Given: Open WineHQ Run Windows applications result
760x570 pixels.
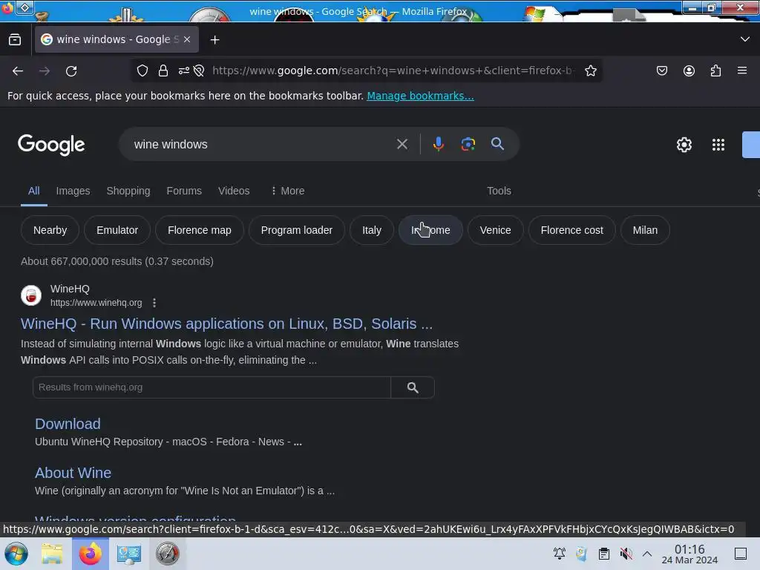Looking at the screenshot, I should [x=226, y=324].
